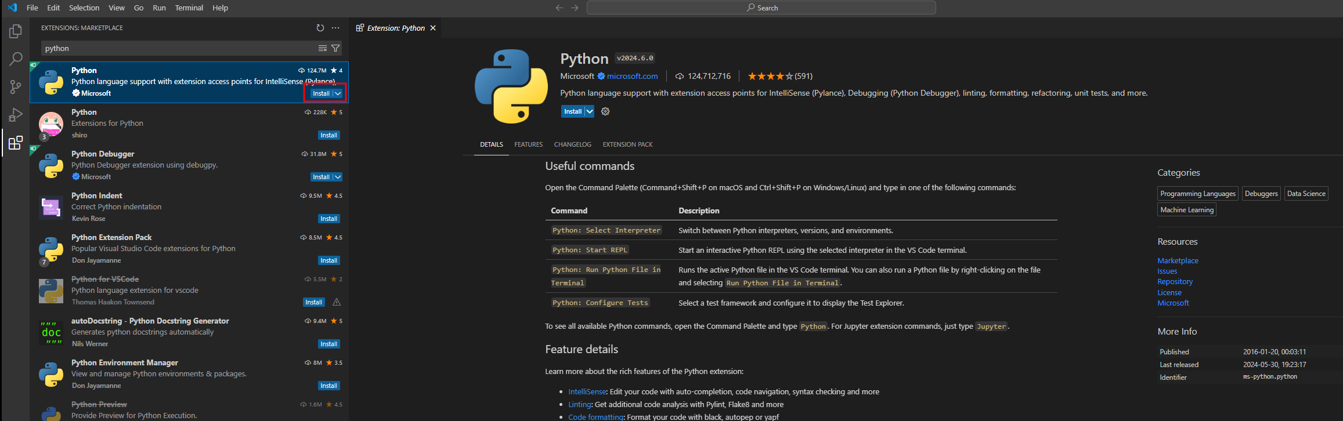This screenshot has height=421, width=1343.
Task: Select the Programming Languages category tag
Action: point(1198,194)
